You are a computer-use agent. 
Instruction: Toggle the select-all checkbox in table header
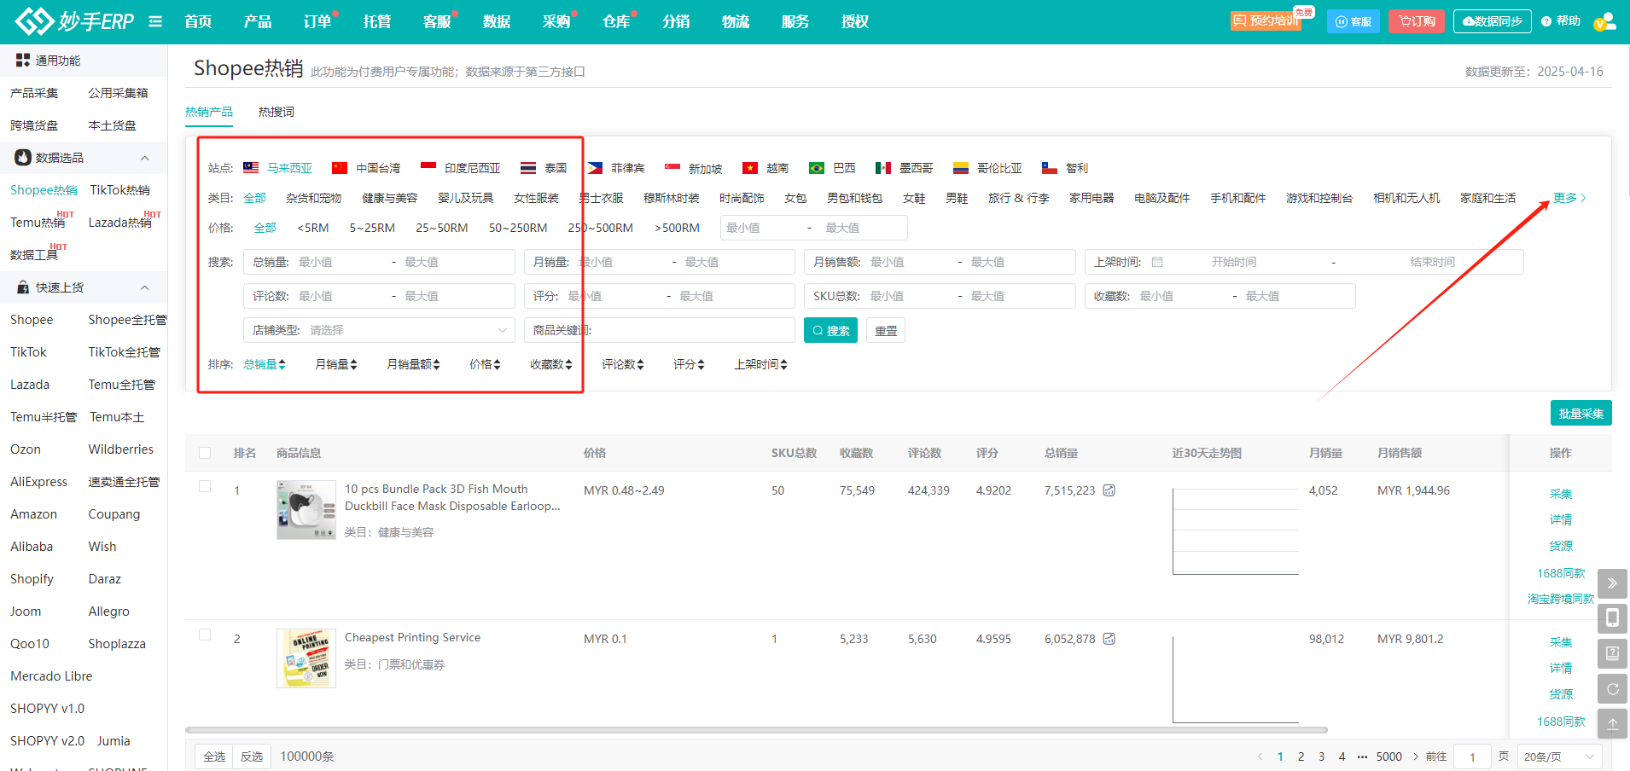205,453
